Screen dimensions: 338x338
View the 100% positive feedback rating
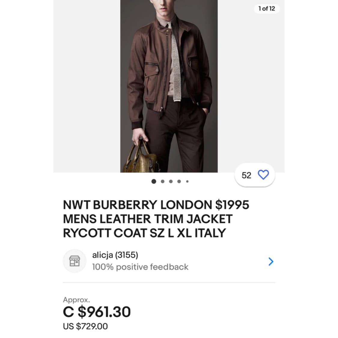coord(140,267)
